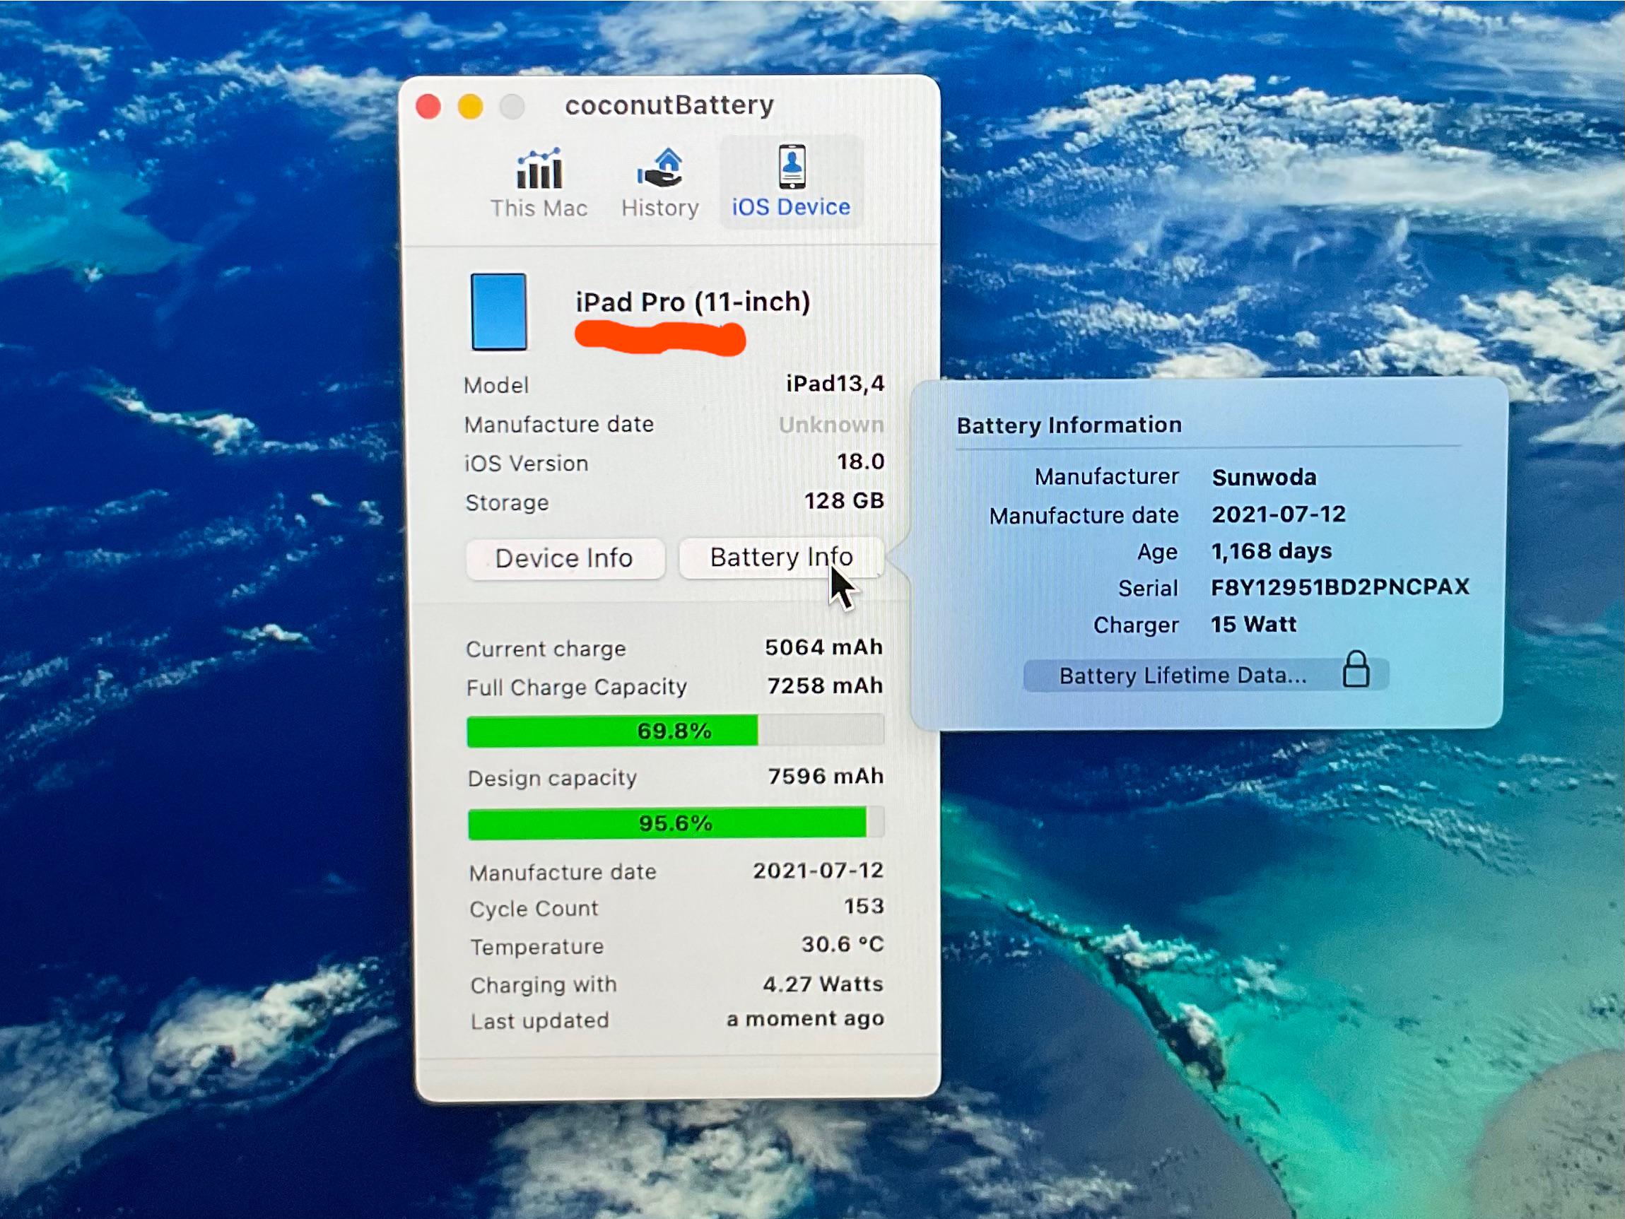1625x1219 pixels.
Task: Click the lock icon on Battery Lifetime Data
Action: (1358, 674)
